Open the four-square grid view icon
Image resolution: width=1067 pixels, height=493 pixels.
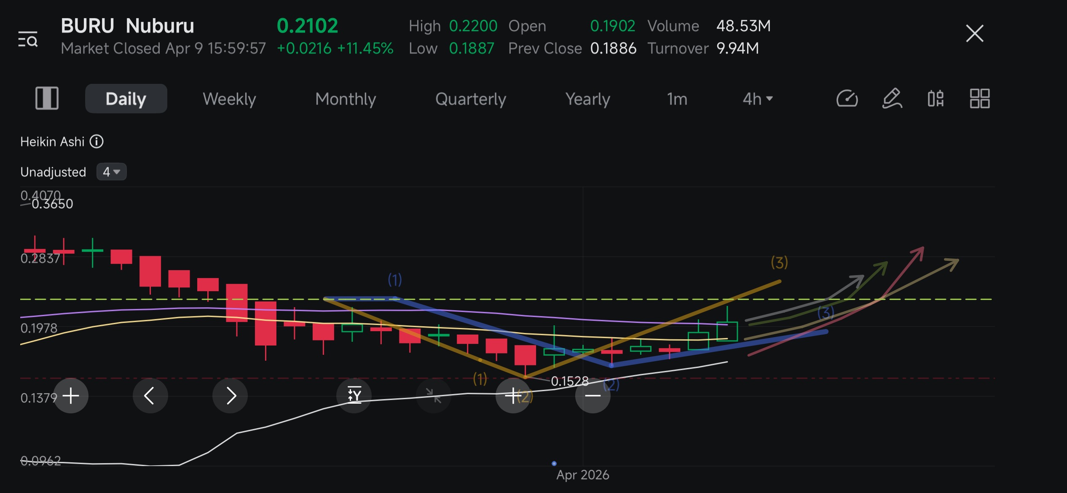click(x=980, y=99)
